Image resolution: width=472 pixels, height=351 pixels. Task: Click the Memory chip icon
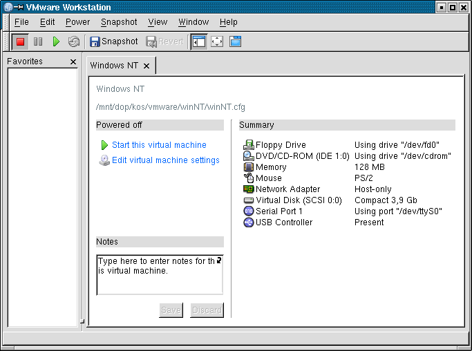(x=249, y=167)
